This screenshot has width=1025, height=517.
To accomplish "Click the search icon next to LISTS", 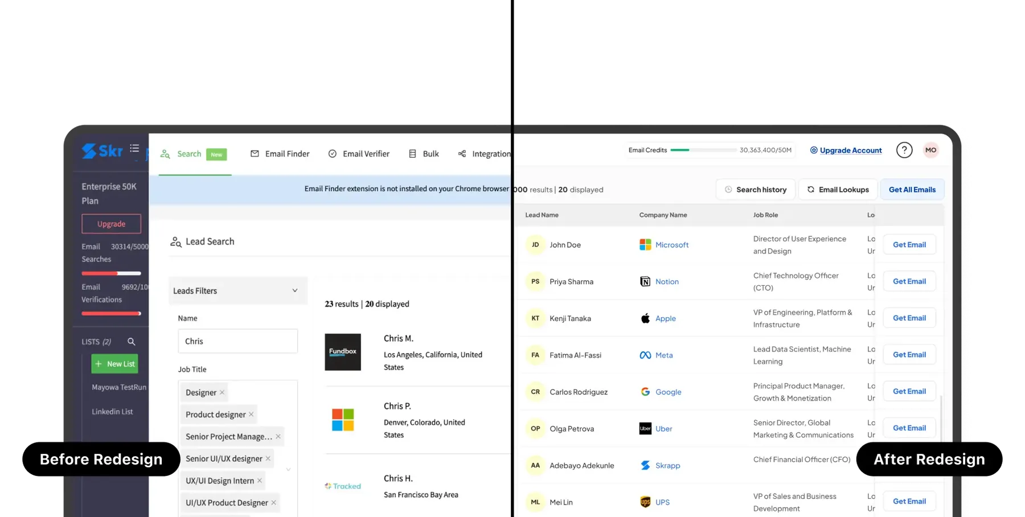I will tap(132, 342).
